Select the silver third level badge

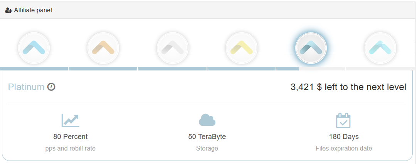coord(172,48)
